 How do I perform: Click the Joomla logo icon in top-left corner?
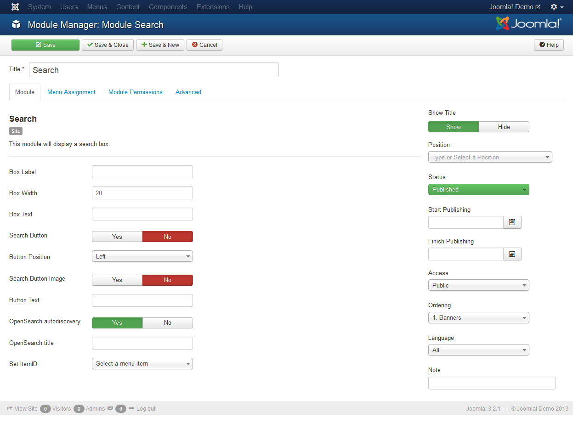[x=15, y=7]
